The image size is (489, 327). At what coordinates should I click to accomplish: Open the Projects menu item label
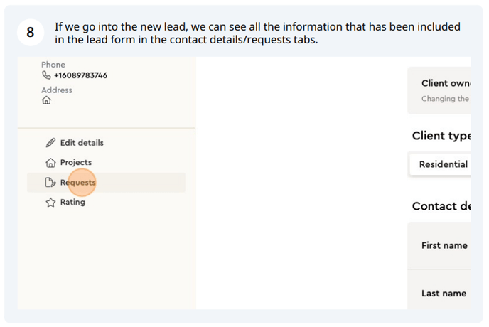click(76, 162)
